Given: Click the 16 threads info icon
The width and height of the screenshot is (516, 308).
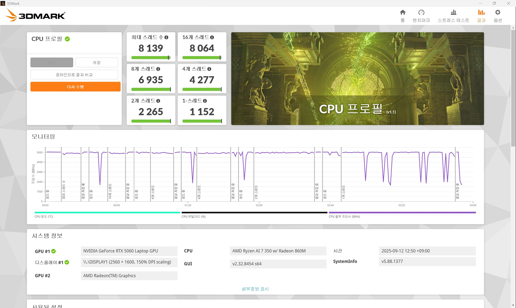Looking at the screenshot, I should click(212, 37).
